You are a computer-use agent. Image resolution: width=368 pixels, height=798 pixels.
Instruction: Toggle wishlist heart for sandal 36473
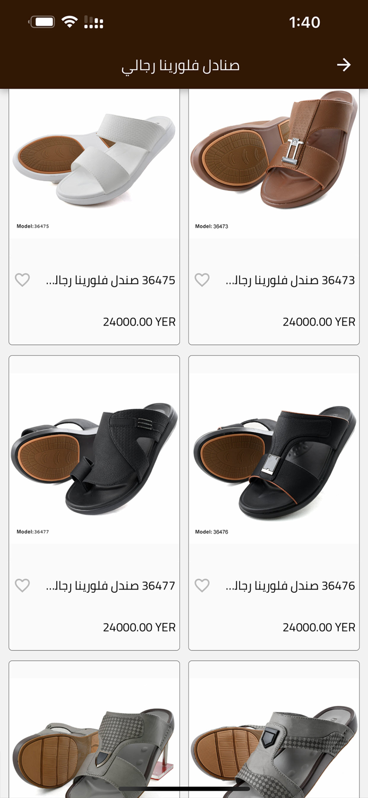202,280
